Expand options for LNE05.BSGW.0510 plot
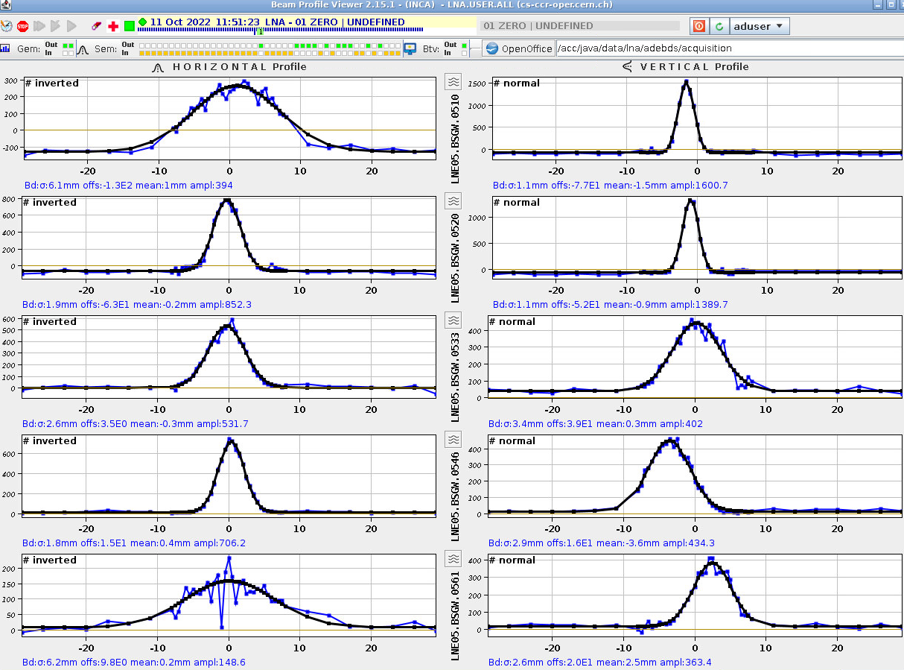The width and height of the screenshot is (904, 670). pos(453,81)
